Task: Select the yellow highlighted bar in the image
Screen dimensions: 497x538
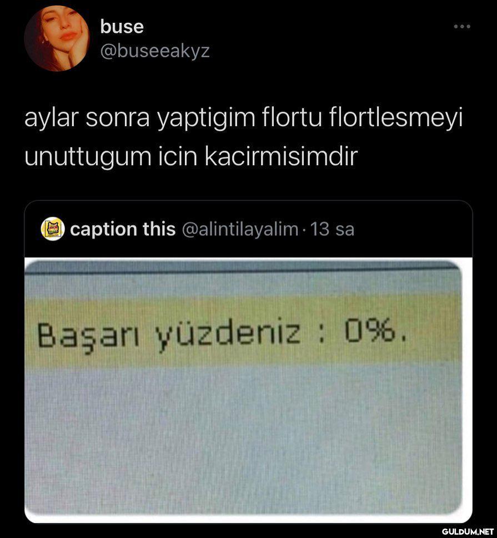Action: pyautogui.click(x=243, y=331)
